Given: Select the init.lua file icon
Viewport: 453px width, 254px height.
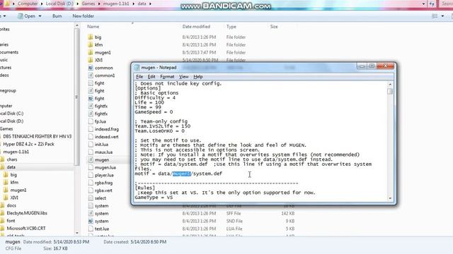Looking at the screenshot, I should coord(91,144).
